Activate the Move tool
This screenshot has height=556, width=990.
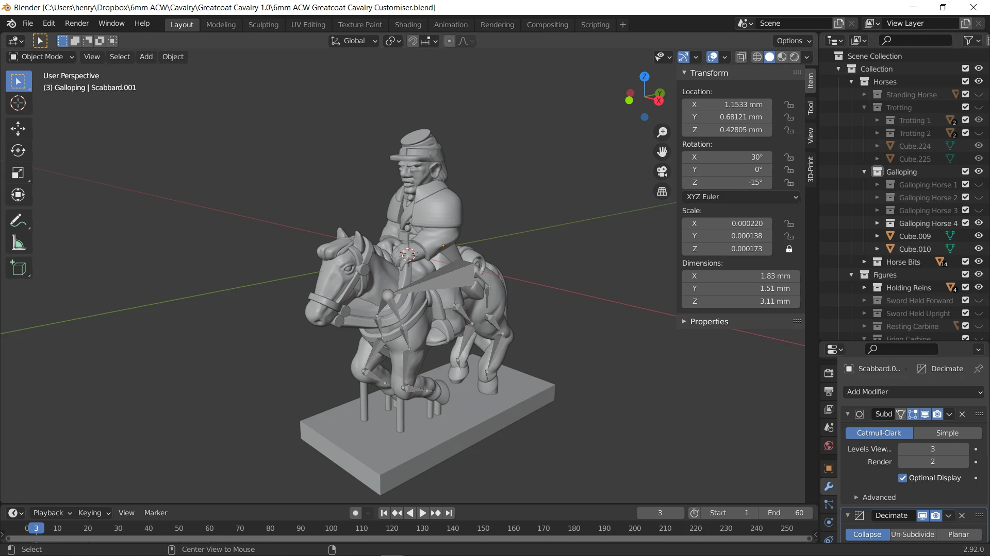18,129
